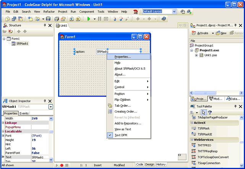The image size is (245, 169).
Task: Choose Properties... from context menu
Action: (128, 57)
